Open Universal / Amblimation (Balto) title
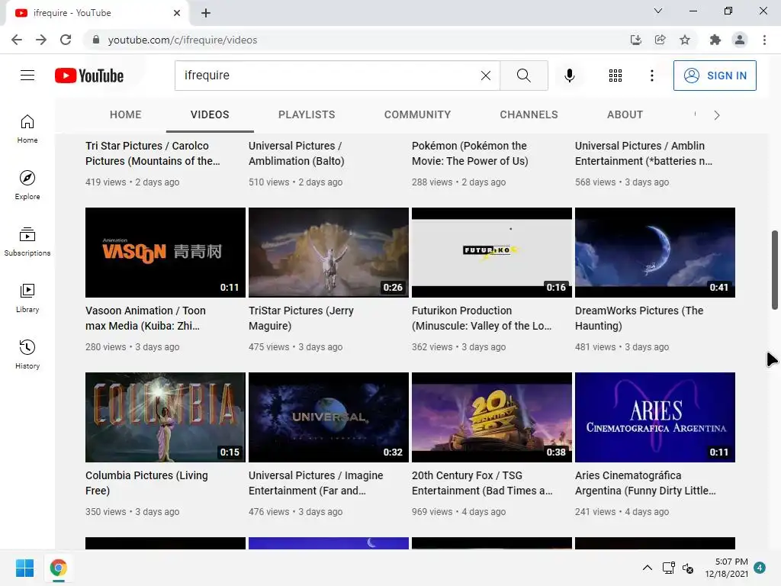Viewport: 781px width, 586px height. (297, 153)
